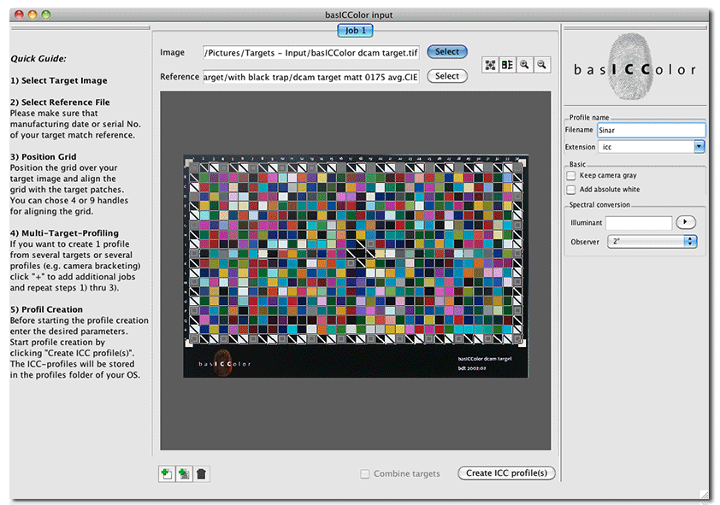The image size is (720, 505).
Task: Click the dcam target image preview
Action: click(356, 266)
